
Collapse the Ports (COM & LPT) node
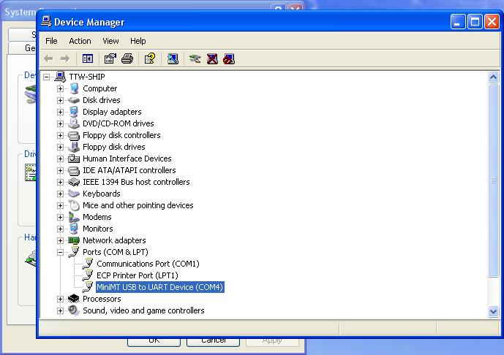click(x=61, y=252)
